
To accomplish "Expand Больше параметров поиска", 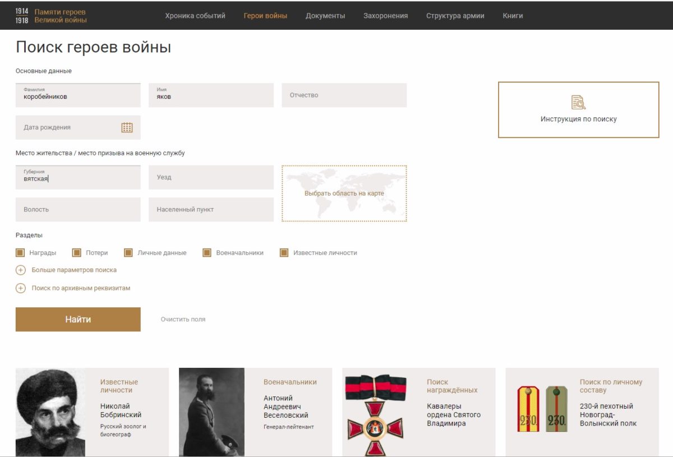I will 74,270.
